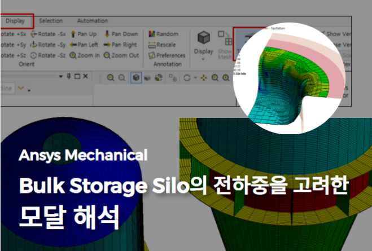372x251 pixels.
Task: Open the Display ribbon tab
Action: click(x=15, y=21)
